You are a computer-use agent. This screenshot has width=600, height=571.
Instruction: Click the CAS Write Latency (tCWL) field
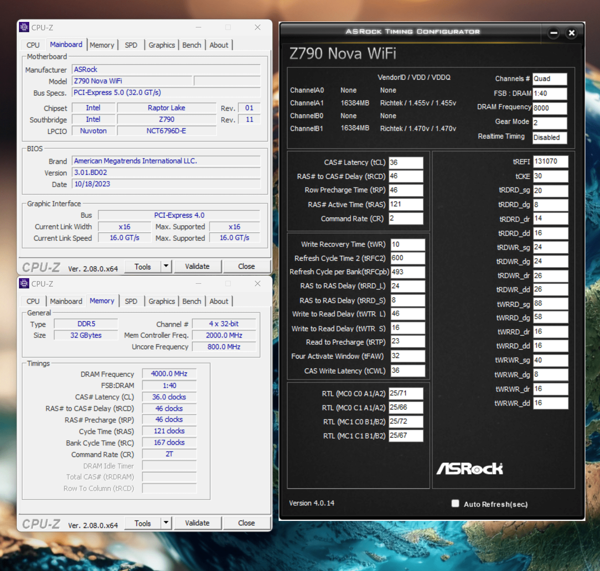coord(408,371)
